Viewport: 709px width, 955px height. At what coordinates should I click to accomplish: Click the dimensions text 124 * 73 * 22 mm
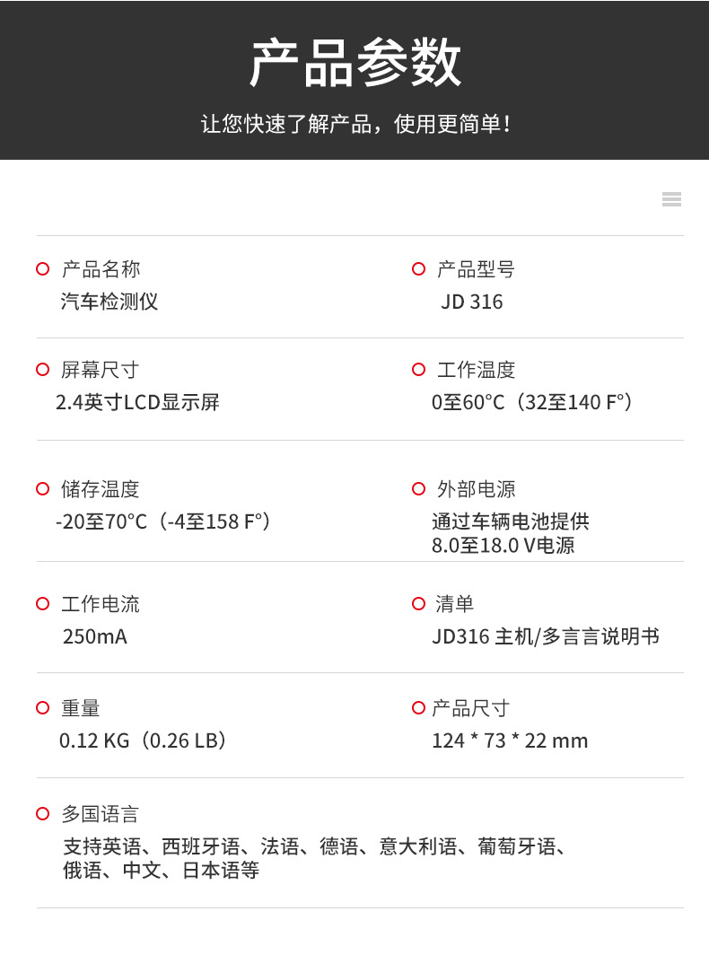coord(509,740)
